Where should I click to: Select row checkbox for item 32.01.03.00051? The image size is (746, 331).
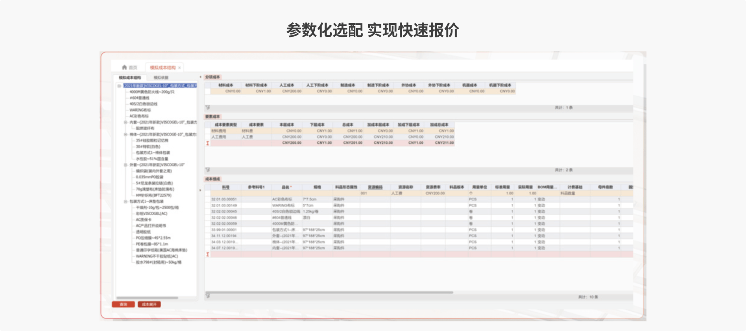coord(208,199)
